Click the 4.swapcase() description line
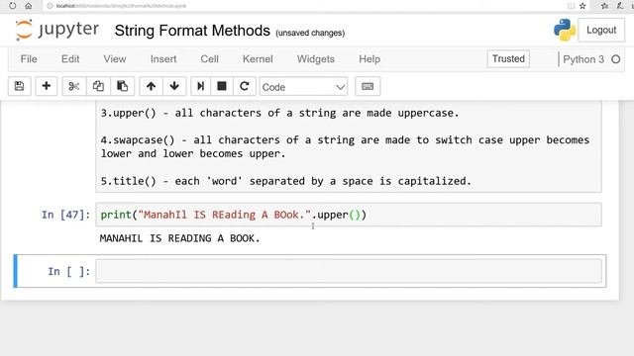The image size is (634, 356). tap(346, 146)
